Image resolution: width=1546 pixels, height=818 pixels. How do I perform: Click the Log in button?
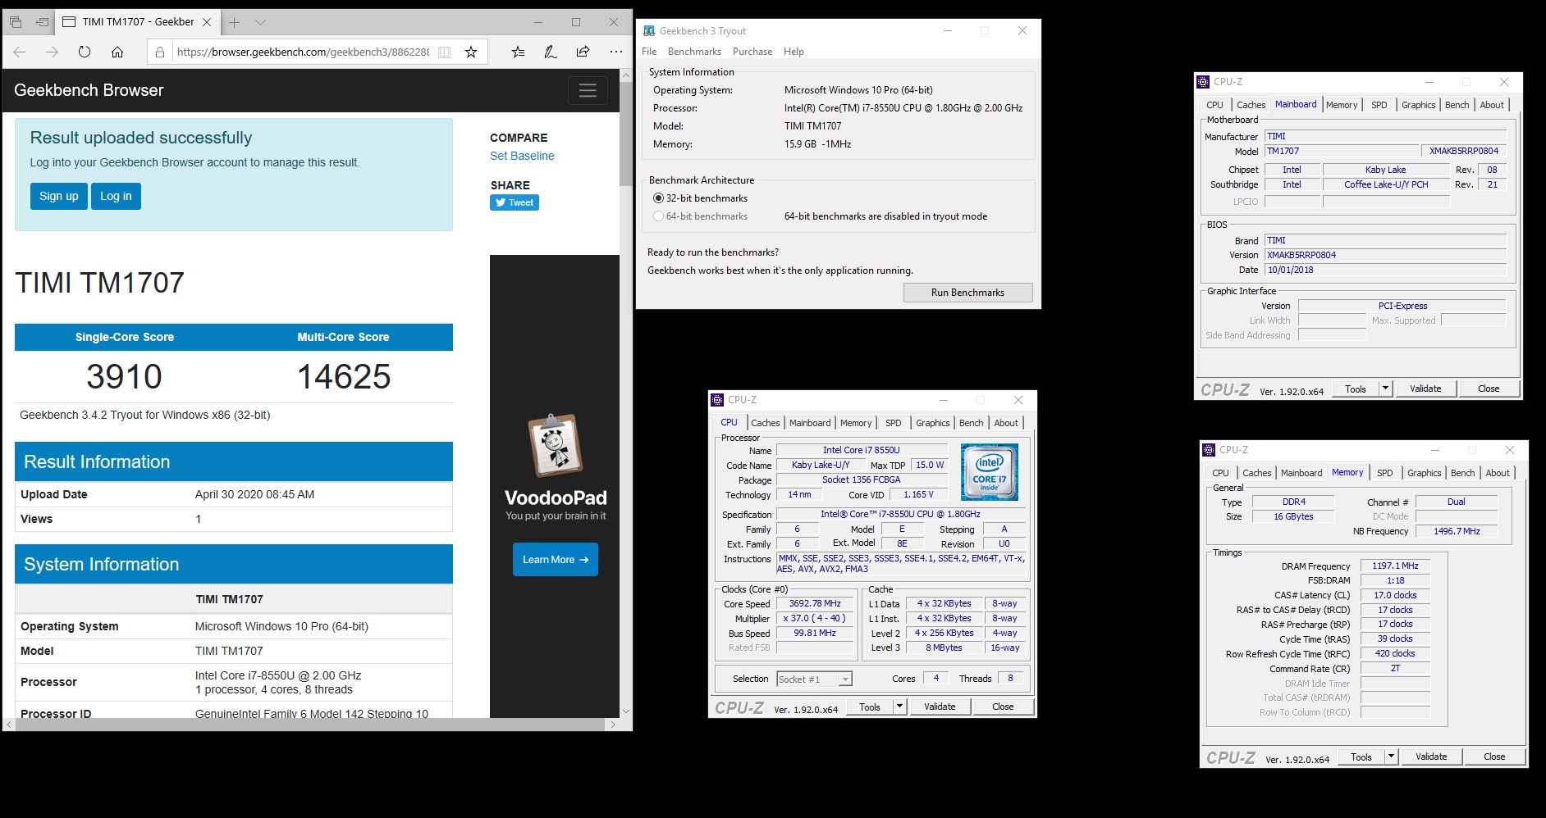[116, 196]
